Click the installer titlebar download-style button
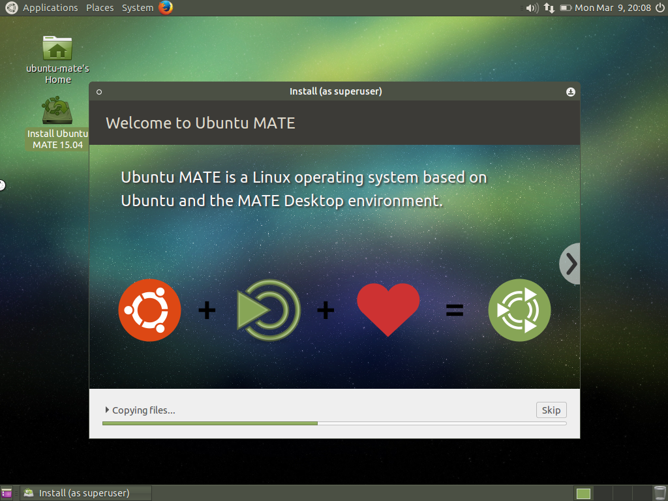 point(570,91)
